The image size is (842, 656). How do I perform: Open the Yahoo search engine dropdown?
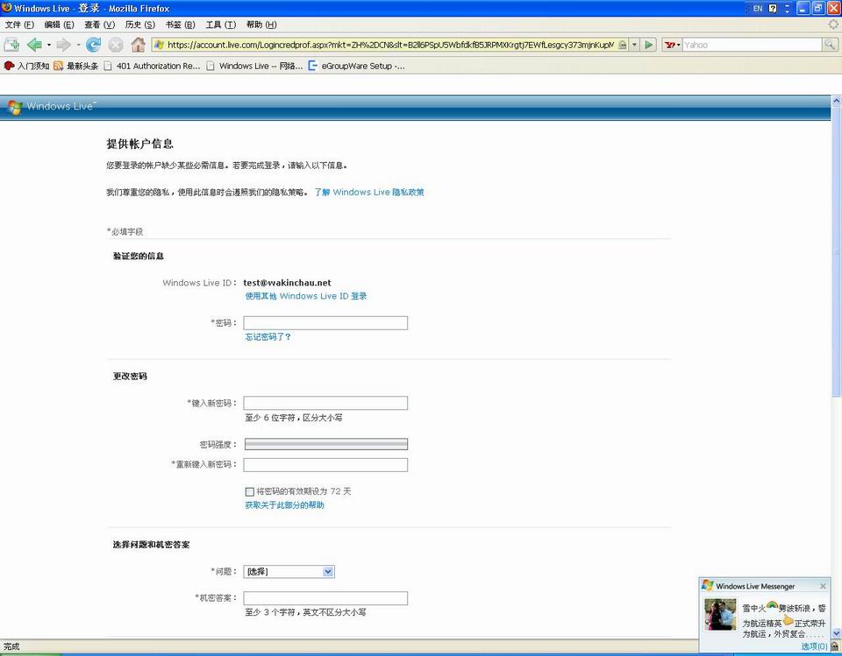673,45
